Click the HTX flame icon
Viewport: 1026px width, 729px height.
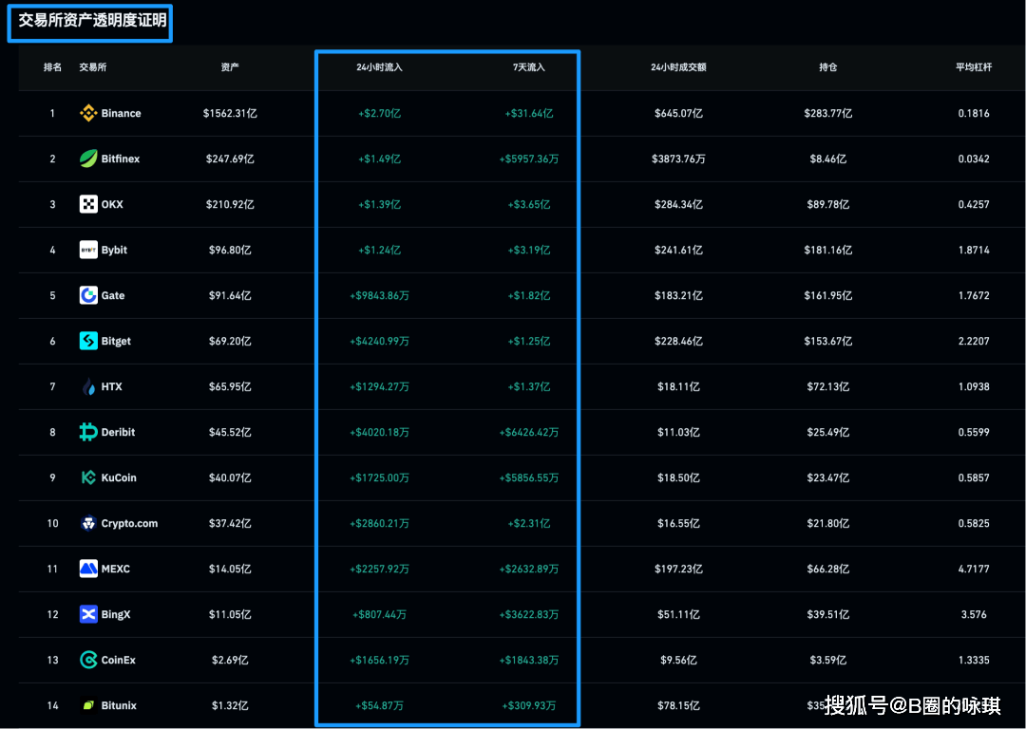point(88,386)
